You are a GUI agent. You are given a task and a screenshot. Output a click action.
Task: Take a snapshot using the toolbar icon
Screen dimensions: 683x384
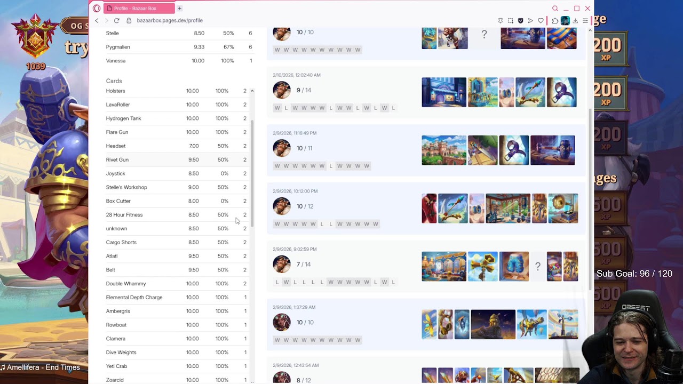(x=511, y=21)
